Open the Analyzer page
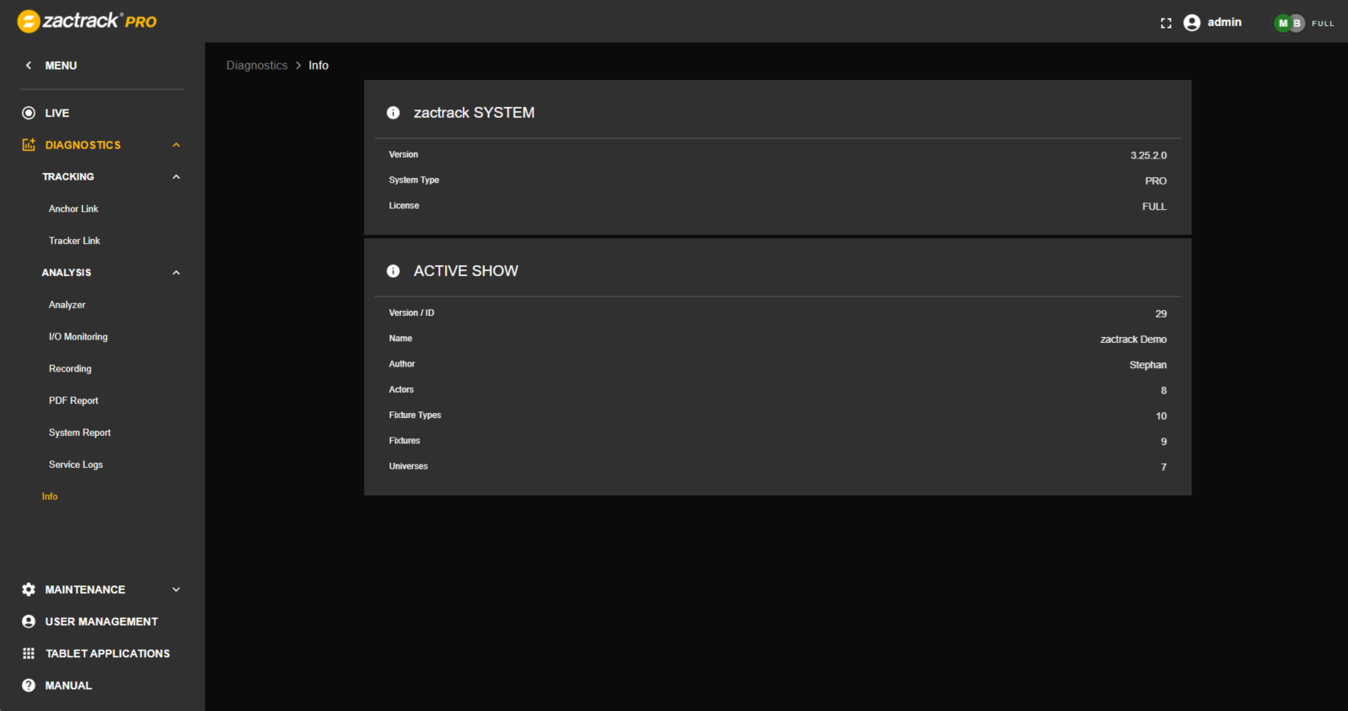 [x=67, y=304]
